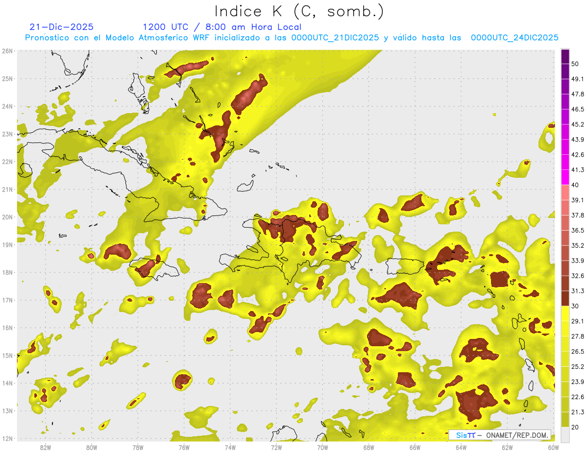Viewport: 588px width, 454px height.
Task: Click the 72W longitude label
Action: coord(276,448)
